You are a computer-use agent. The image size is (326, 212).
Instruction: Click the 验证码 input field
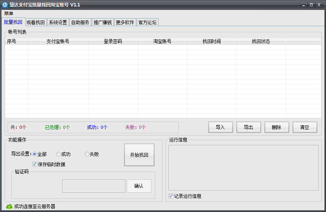coord(93,186)
